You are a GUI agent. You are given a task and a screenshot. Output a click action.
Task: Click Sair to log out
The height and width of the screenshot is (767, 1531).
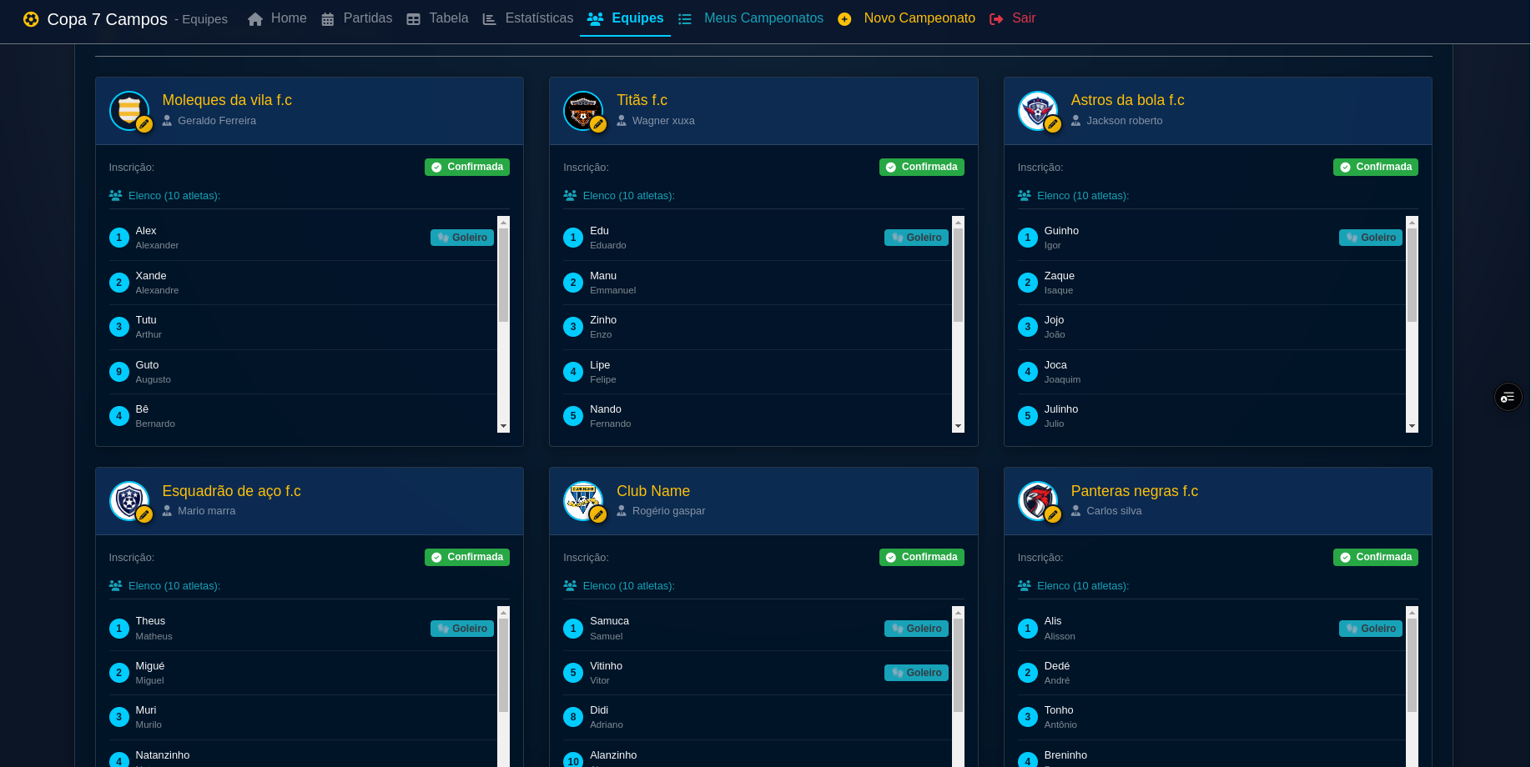pos(1012,18)
